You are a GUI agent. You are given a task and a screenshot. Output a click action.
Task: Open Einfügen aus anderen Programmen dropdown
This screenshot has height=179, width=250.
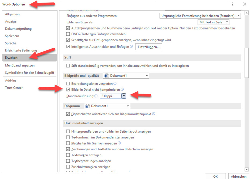pyautogui.click(x=200, y=16)
